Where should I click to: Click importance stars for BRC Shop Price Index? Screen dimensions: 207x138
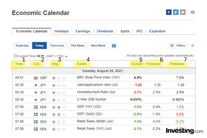[x=59, y=78]
